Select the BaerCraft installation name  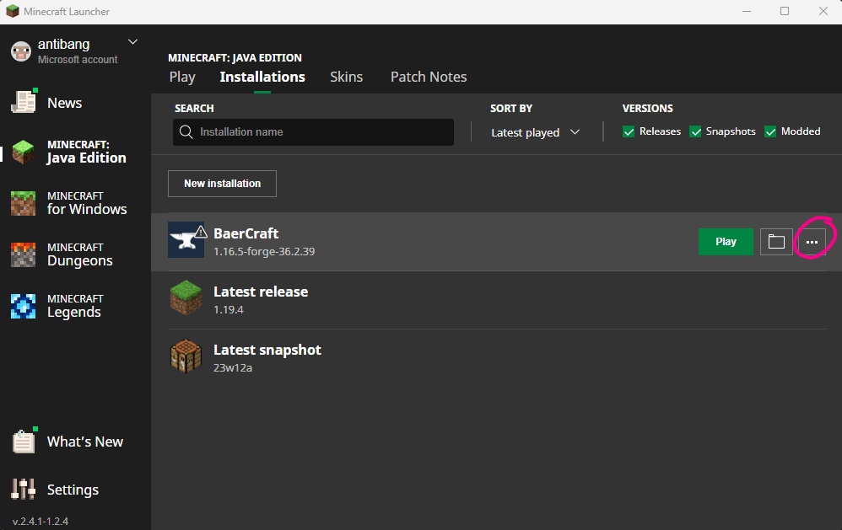[246, 233]
